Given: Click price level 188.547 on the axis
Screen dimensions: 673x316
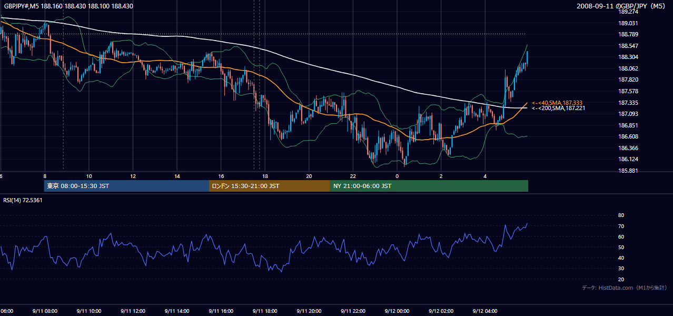Looking at the screenshot, I should click(x=628, y=46).
